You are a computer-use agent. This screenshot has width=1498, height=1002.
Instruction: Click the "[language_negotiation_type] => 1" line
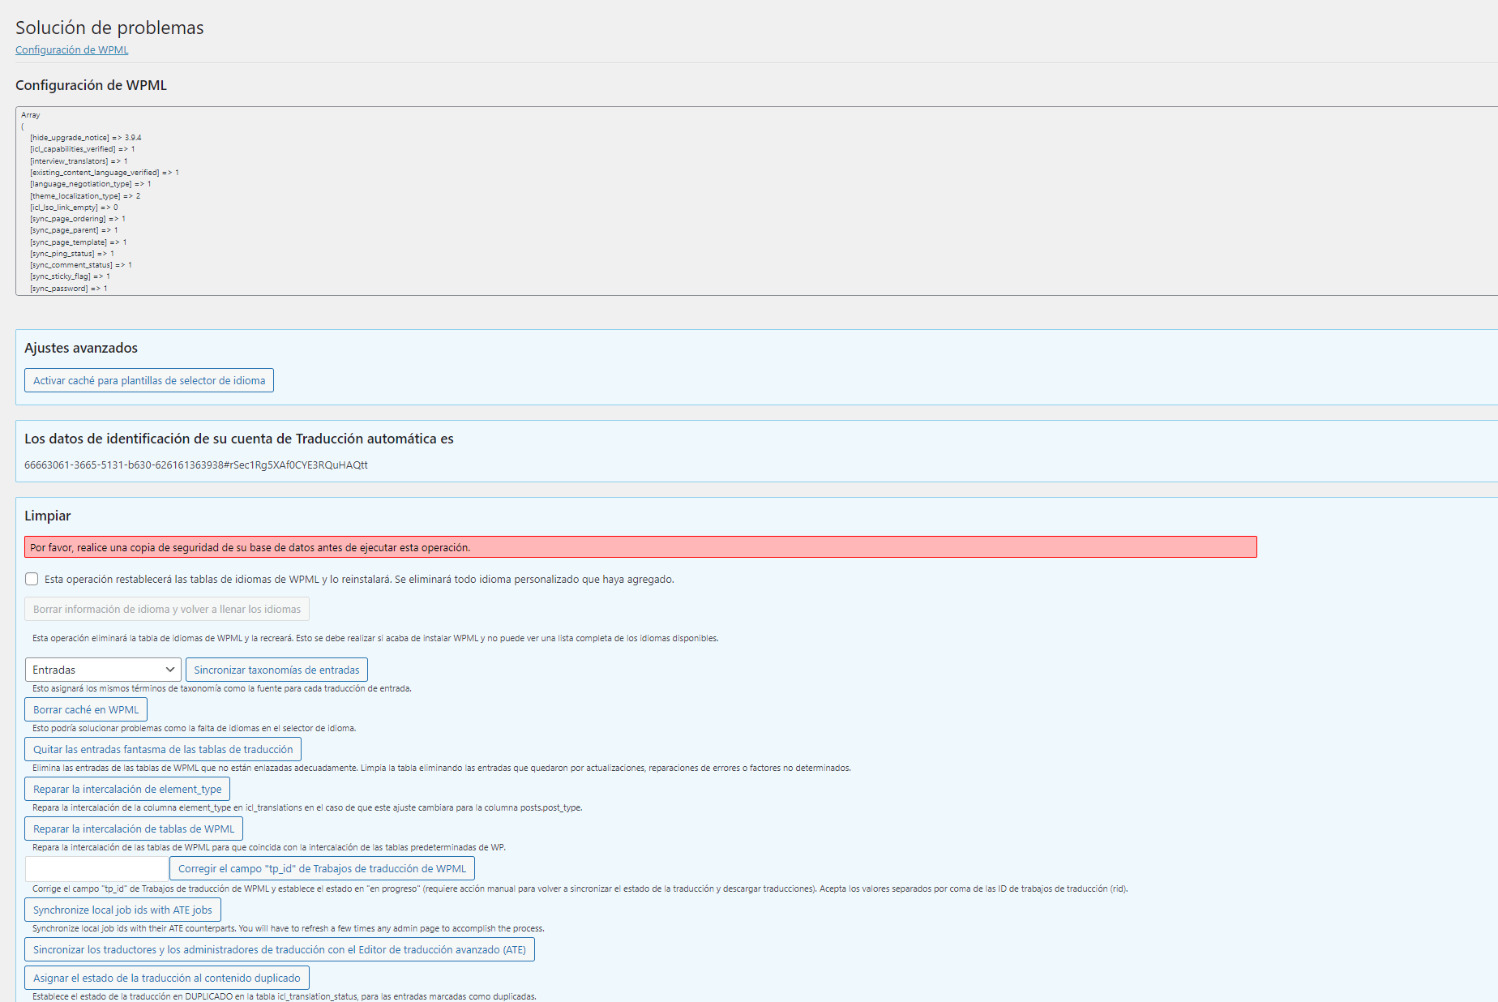(x=91, y=184)
